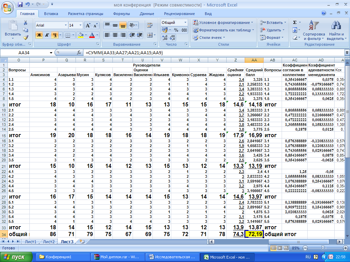The height and width of the screenshot is (262, 350).
Task: Undo the last action
Action: click(x=28, y=4)
